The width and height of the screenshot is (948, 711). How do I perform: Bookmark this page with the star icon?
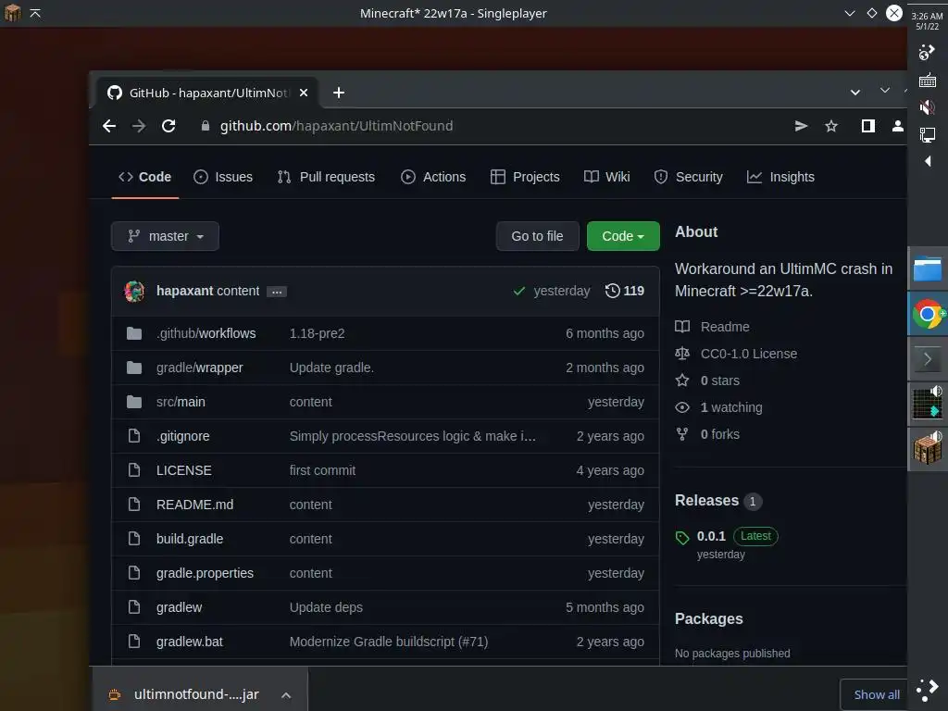pyautogui.click(x=831, y=126)
